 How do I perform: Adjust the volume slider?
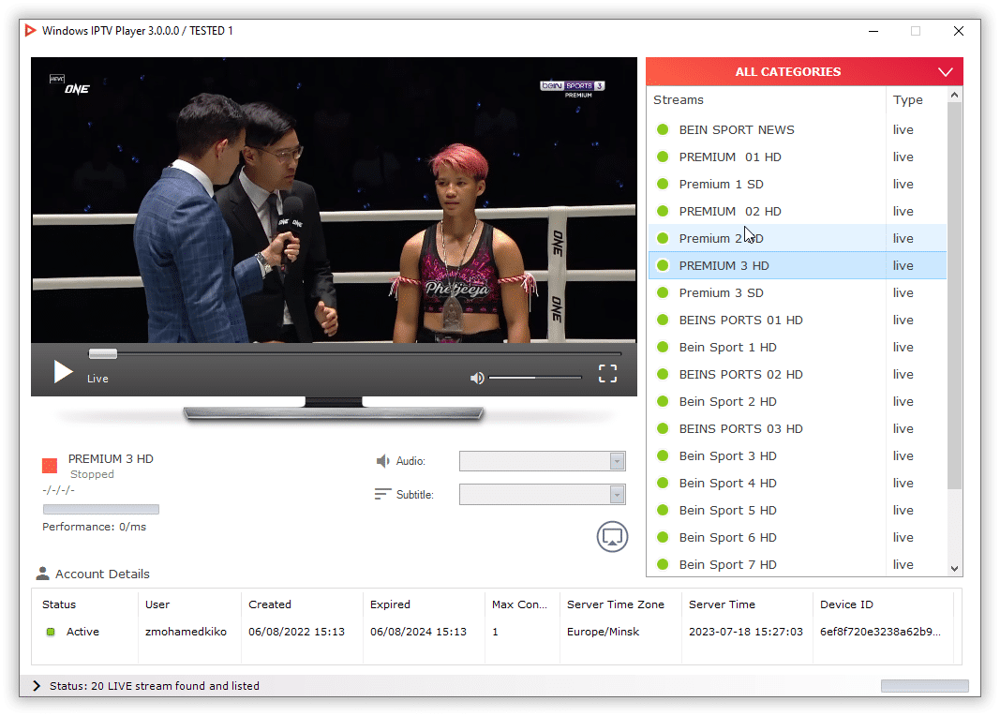tap(535, 378)
